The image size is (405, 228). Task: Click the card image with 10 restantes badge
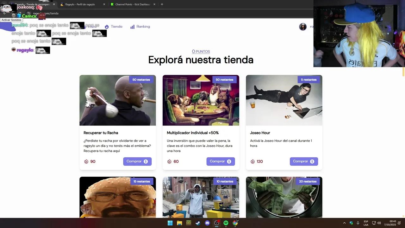(201, 197)
